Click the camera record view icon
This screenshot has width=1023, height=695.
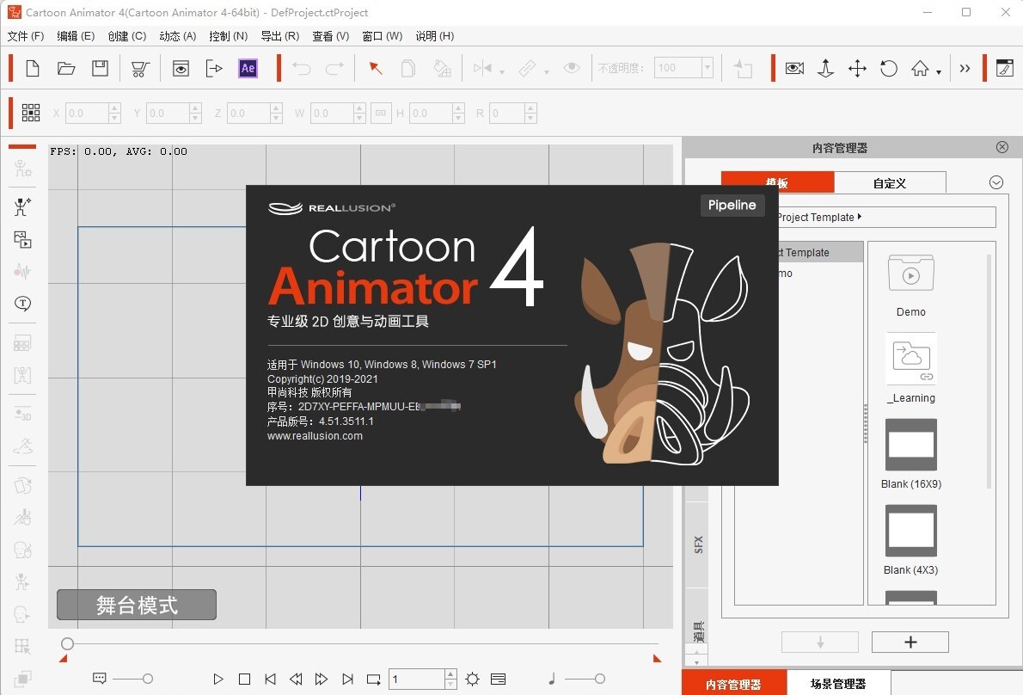(794, 68)
